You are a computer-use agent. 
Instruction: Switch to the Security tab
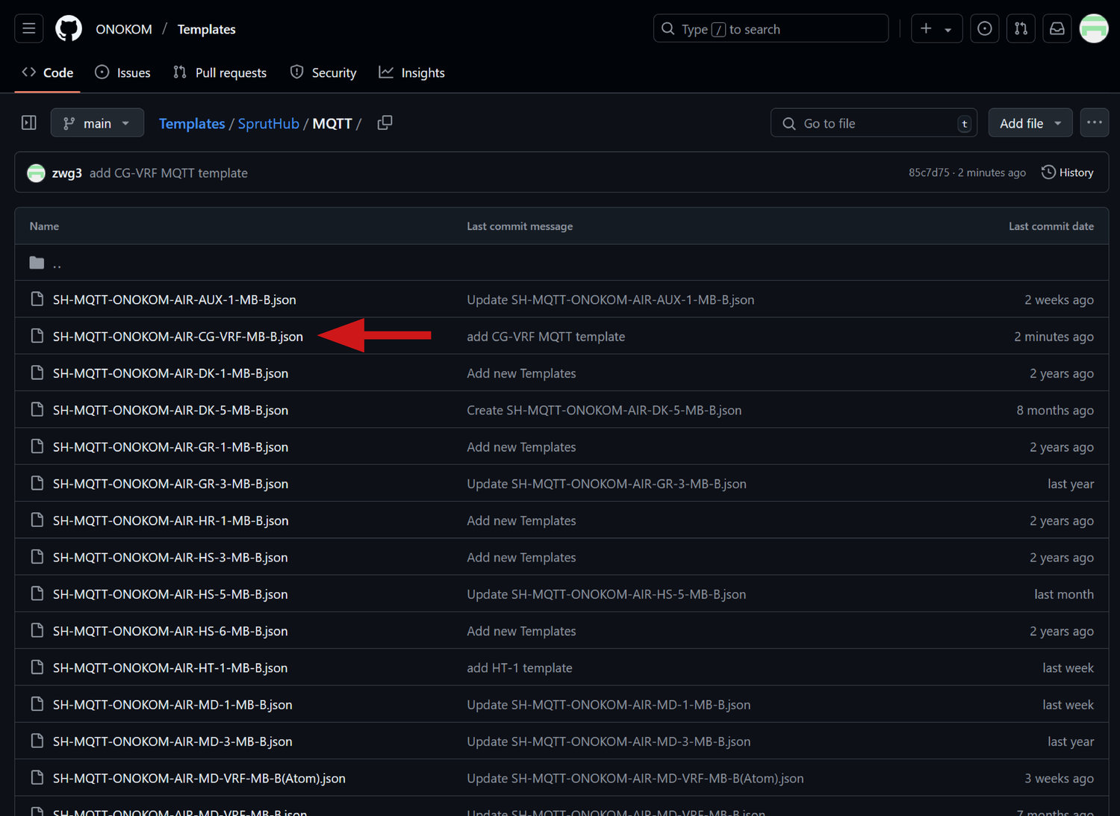(x=323, y=72)
